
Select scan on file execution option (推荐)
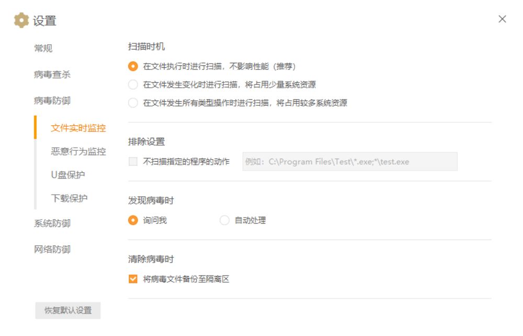[x=133, y=66]
